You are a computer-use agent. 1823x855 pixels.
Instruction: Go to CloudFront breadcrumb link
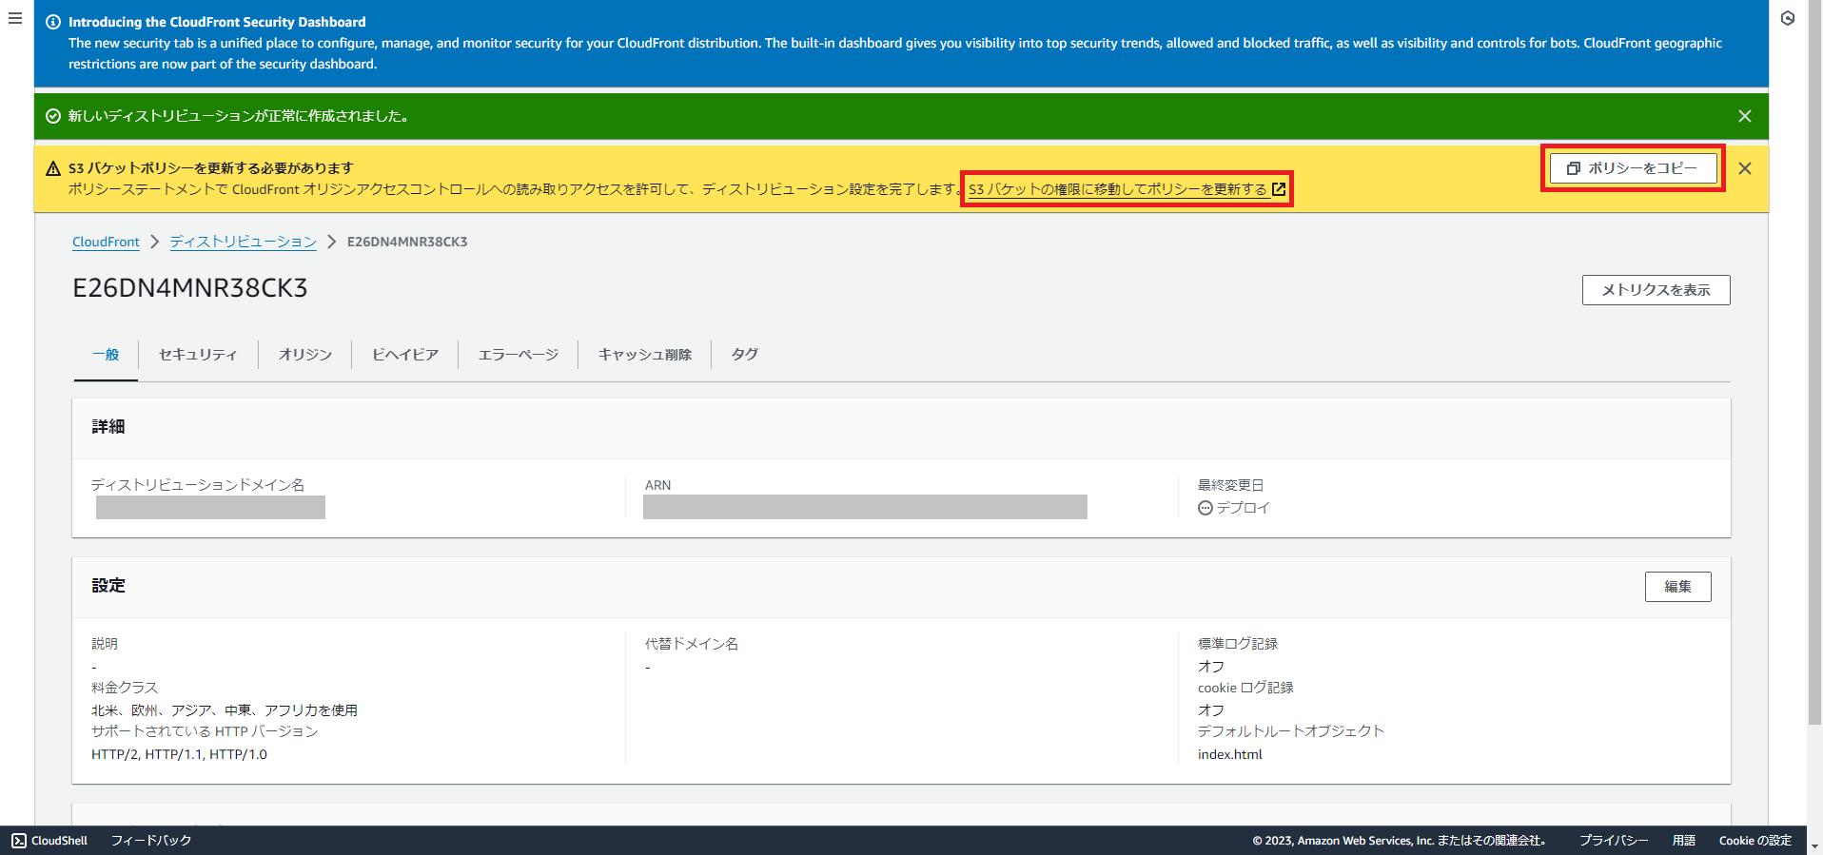pos(106,242)
